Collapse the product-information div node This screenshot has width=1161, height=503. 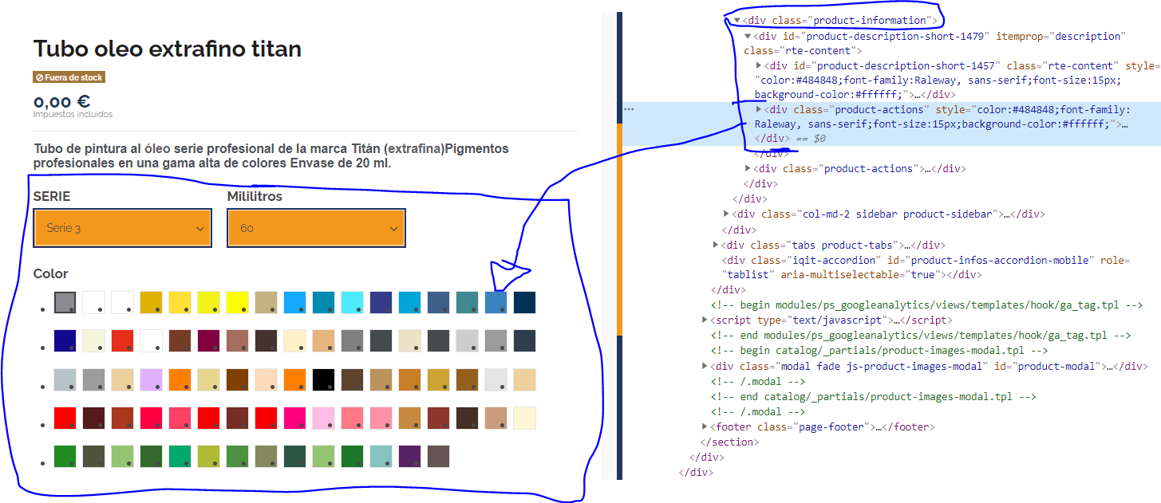click(x=737, y=21)
